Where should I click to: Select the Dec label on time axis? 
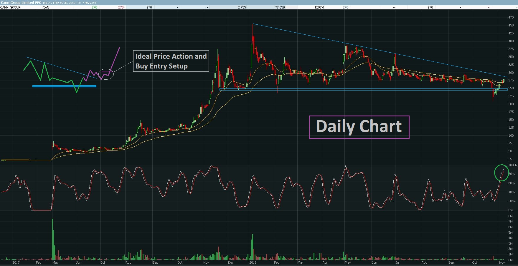tap(231, 262)
